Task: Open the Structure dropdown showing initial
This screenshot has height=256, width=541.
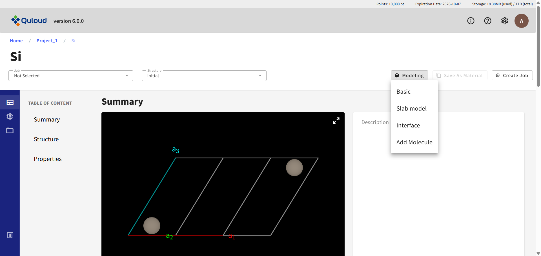Action: pos(204,76)
